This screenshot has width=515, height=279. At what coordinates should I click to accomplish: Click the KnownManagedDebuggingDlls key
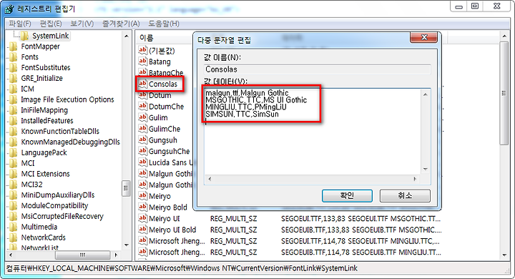point(70,142)
